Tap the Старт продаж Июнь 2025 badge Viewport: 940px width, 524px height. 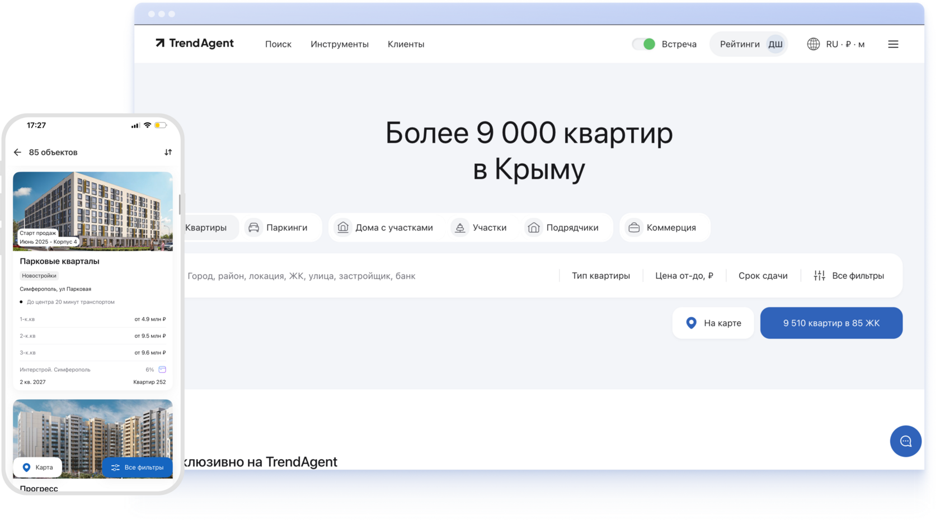[49, 238]
